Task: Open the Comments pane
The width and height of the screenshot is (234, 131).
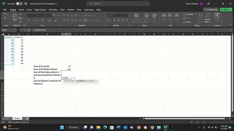Action: 211,9
